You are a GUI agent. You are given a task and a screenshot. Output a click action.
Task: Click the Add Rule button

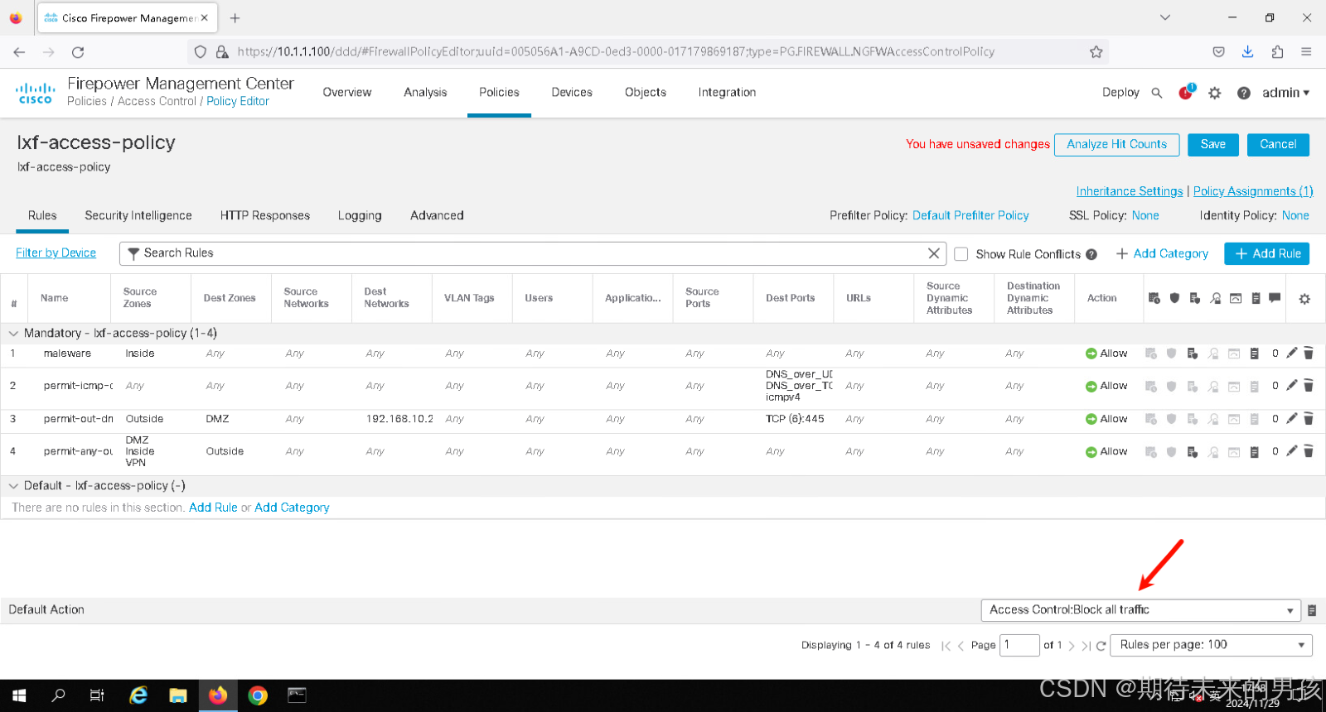point(1267,254)
